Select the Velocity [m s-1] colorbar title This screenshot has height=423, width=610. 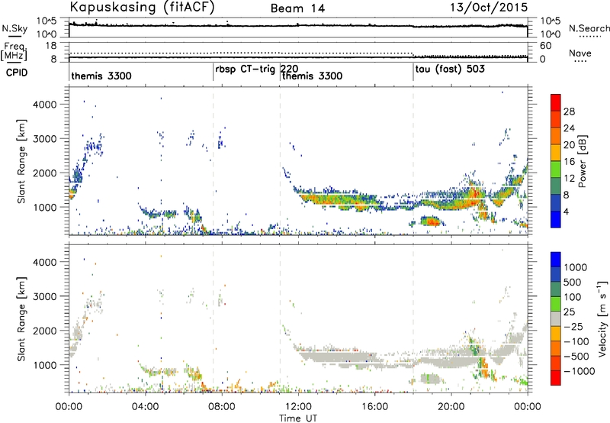(602, 318)
